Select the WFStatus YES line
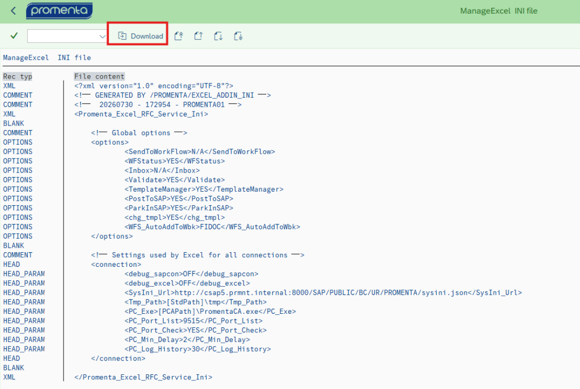The width and height of the screenshot is (580, 389). tap(174, 161)
